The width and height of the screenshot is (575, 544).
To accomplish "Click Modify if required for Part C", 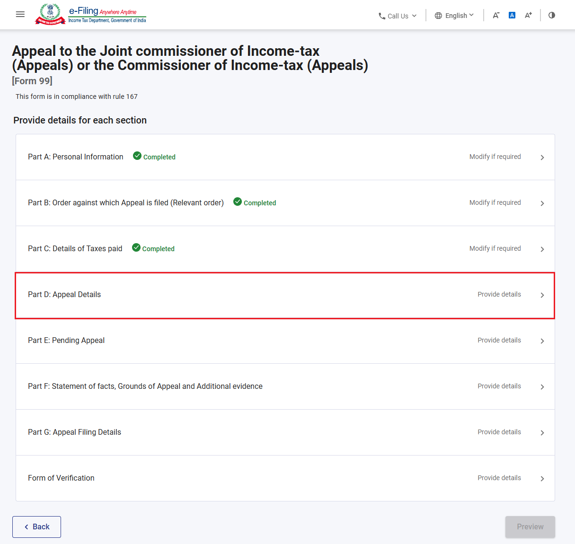I will click(x=495, y=248).
